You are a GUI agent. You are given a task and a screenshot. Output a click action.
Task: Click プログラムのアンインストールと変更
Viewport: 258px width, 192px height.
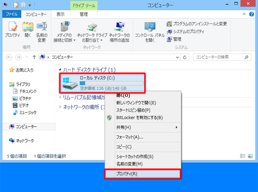[197, 24]
